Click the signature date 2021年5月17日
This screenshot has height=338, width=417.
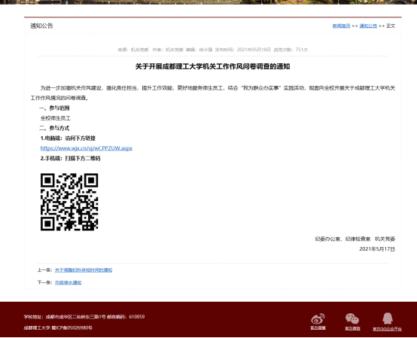point(377,249)
